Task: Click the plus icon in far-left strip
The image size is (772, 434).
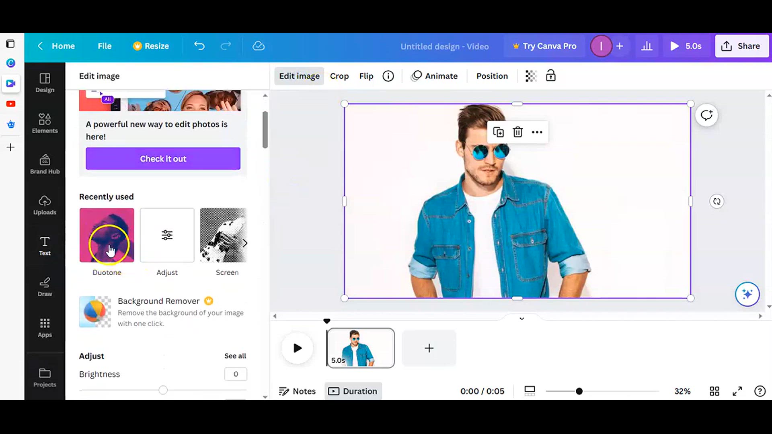Action: 11,147
